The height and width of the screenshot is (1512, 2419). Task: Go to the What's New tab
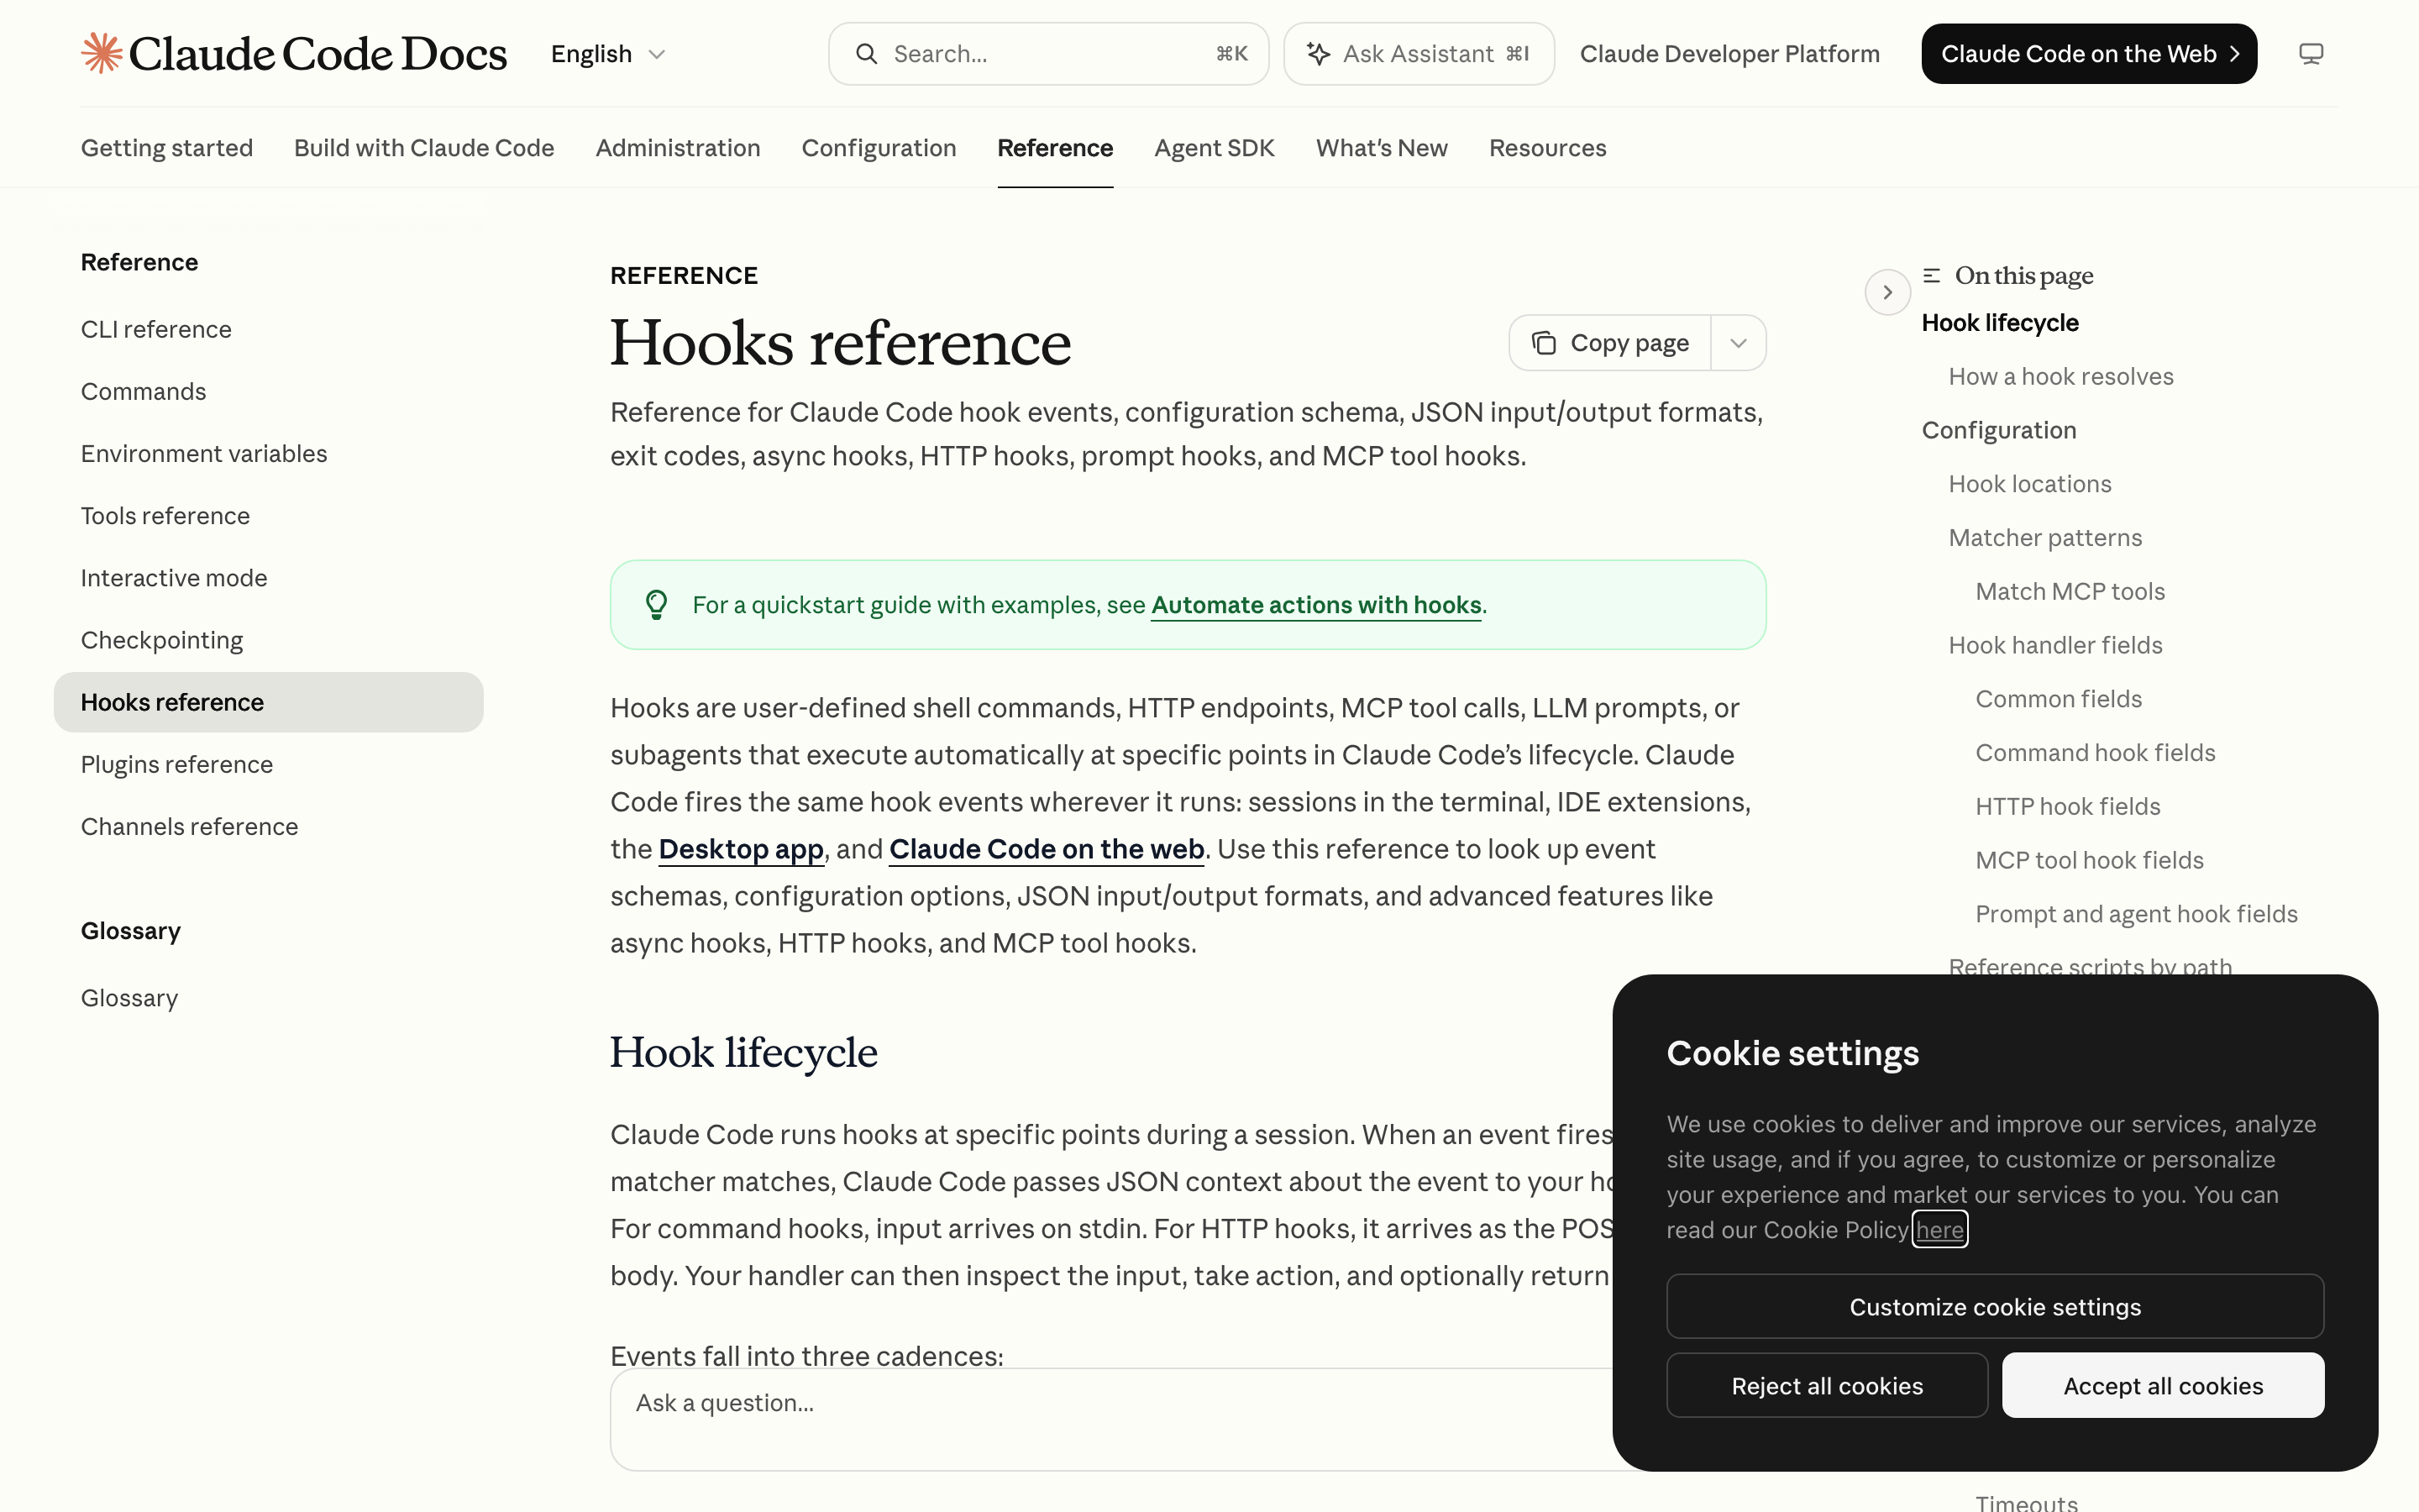[1382, 148]
